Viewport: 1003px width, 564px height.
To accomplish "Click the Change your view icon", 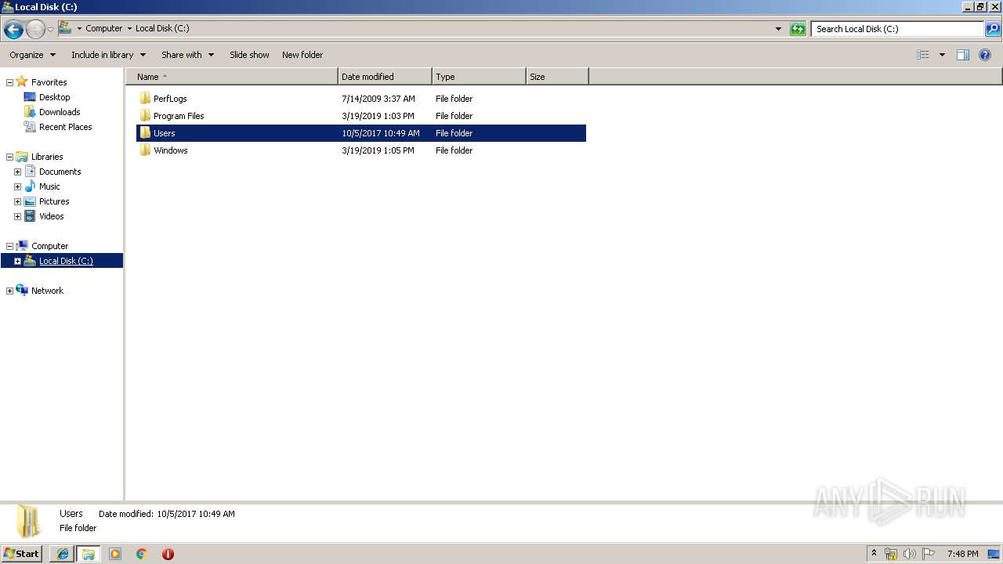I will [923, 55].
